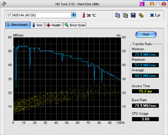Open the Error Scan tab
Viewport: 168px width, 135px height.
(x=75, y=25)
